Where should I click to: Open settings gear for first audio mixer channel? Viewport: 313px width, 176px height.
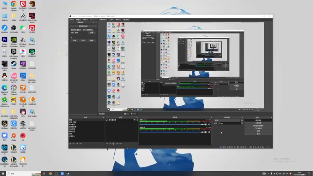[209, 124]
